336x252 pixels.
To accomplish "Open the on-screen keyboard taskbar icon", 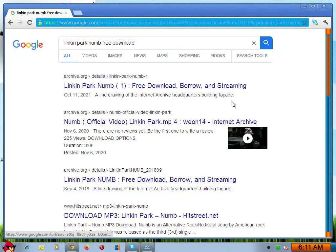I will coord(147,247).
